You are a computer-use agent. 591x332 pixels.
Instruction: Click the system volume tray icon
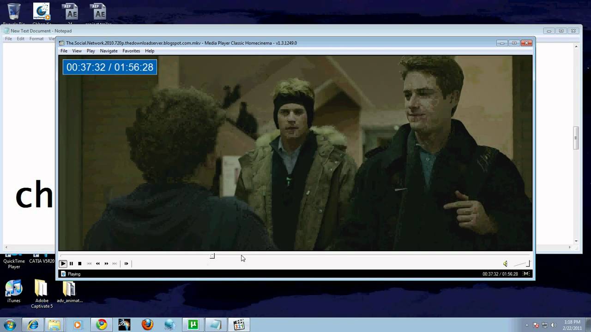pos(553,325)
